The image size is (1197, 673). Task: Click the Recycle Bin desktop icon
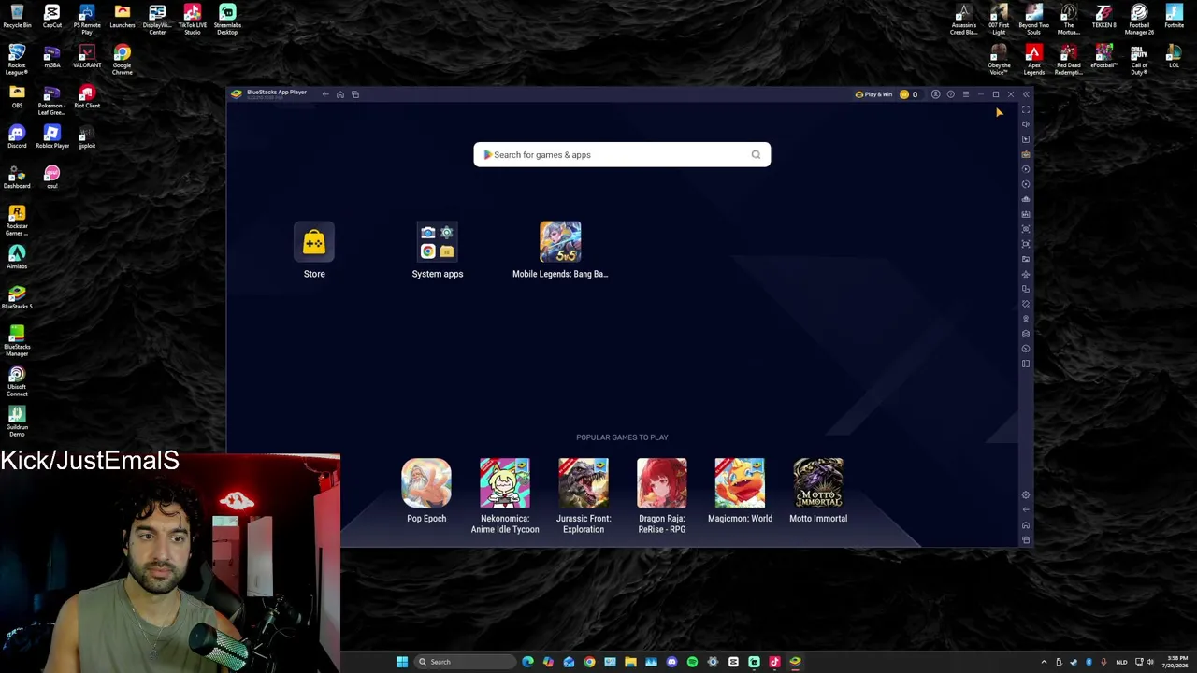[x=17, y=17]
